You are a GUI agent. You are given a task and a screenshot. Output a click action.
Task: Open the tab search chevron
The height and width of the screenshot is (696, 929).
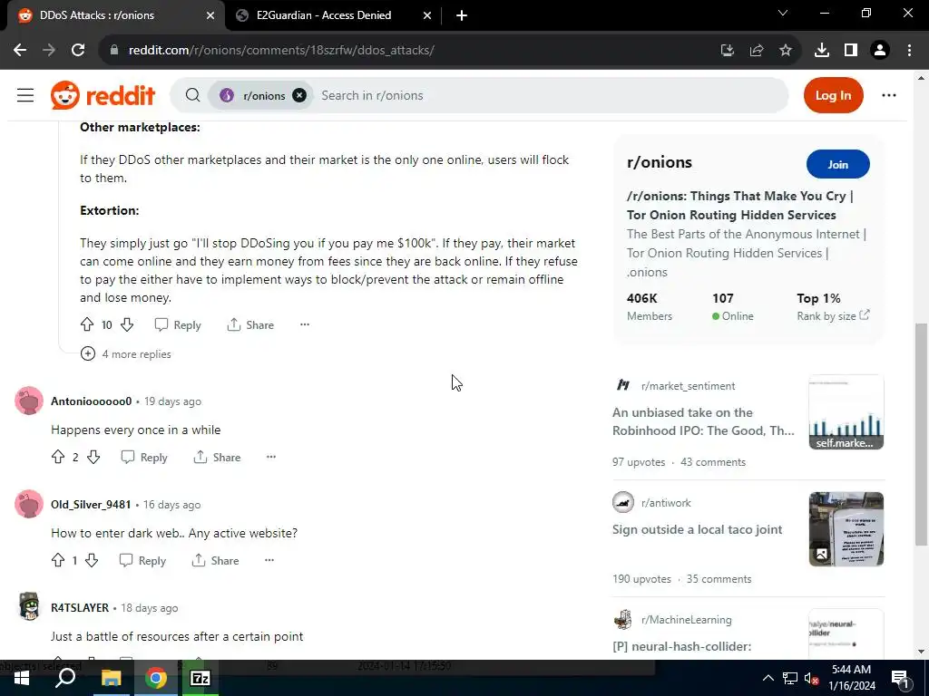[x=783, y=13]
